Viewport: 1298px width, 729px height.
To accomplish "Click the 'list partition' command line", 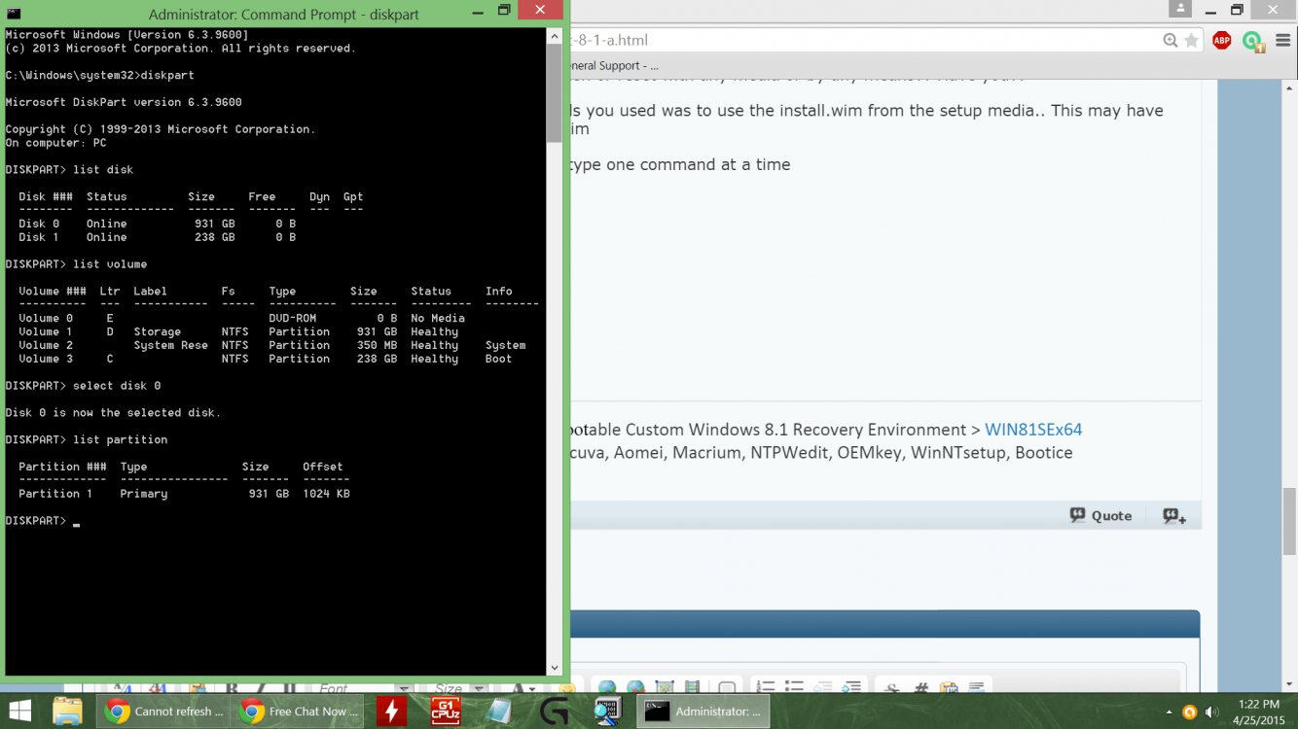I will point(87,440).
